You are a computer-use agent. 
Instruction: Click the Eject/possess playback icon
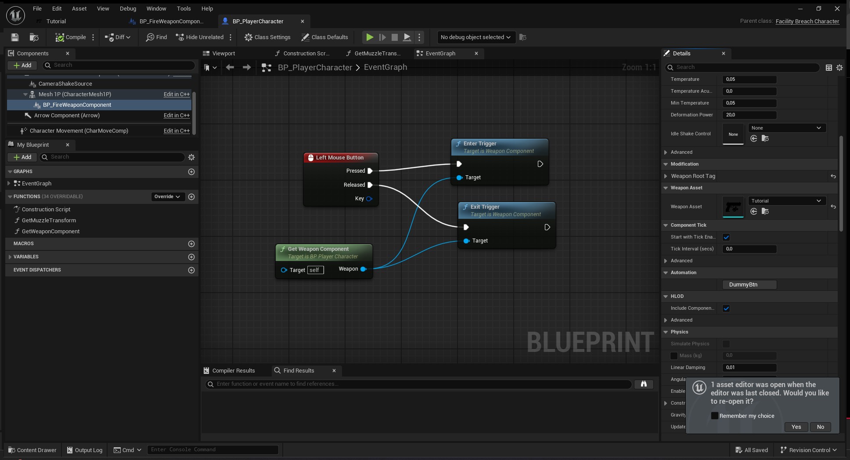click(x=407, y=37)
